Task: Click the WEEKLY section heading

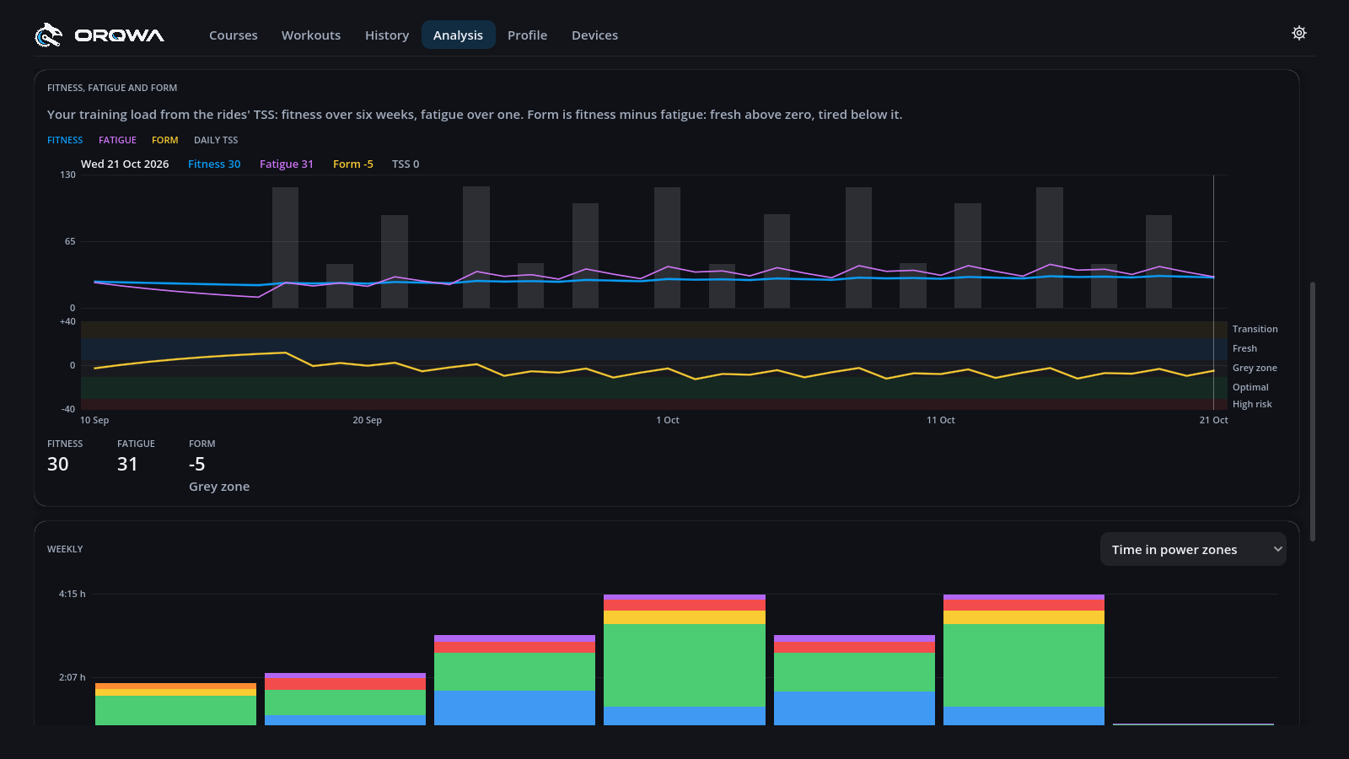Action: click(65, 549)
